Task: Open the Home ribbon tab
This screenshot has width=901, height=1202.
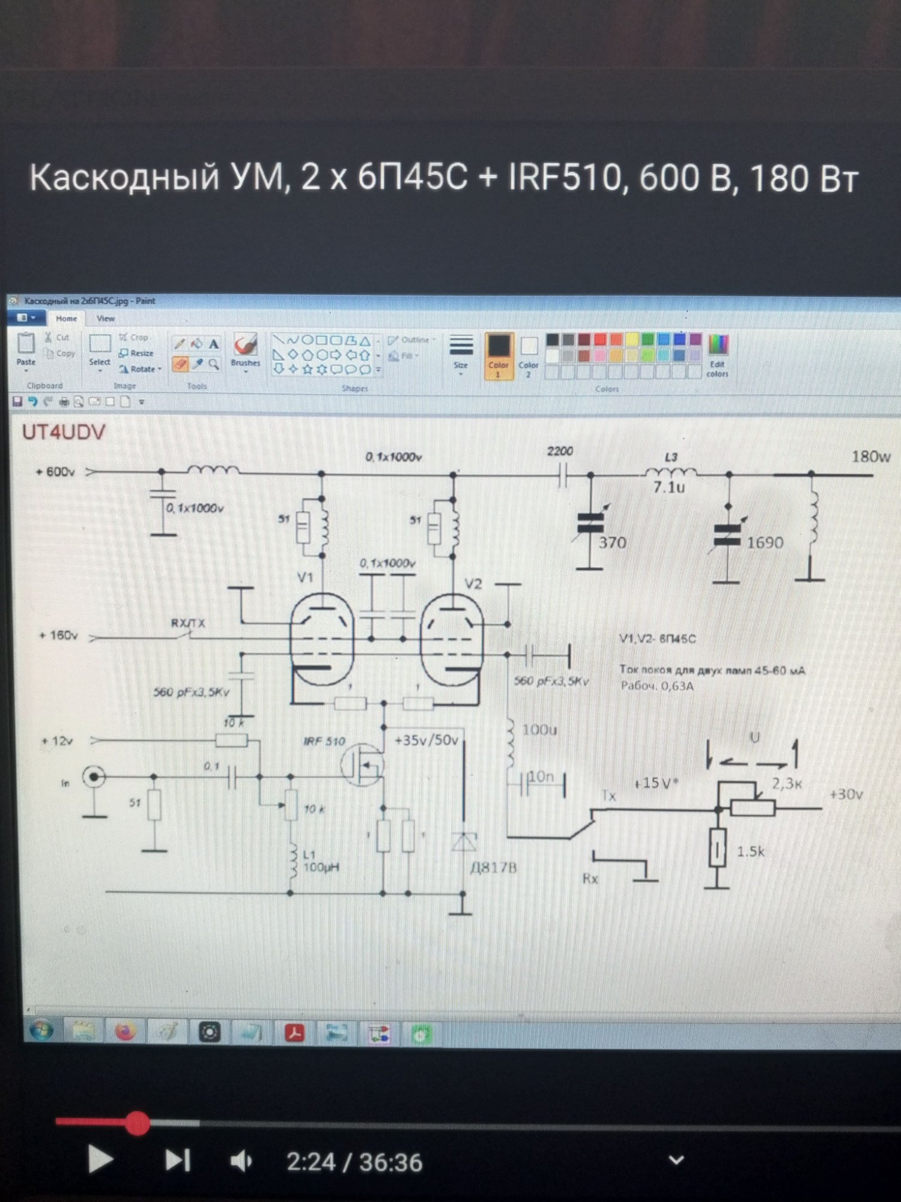Action: (66, 319)
